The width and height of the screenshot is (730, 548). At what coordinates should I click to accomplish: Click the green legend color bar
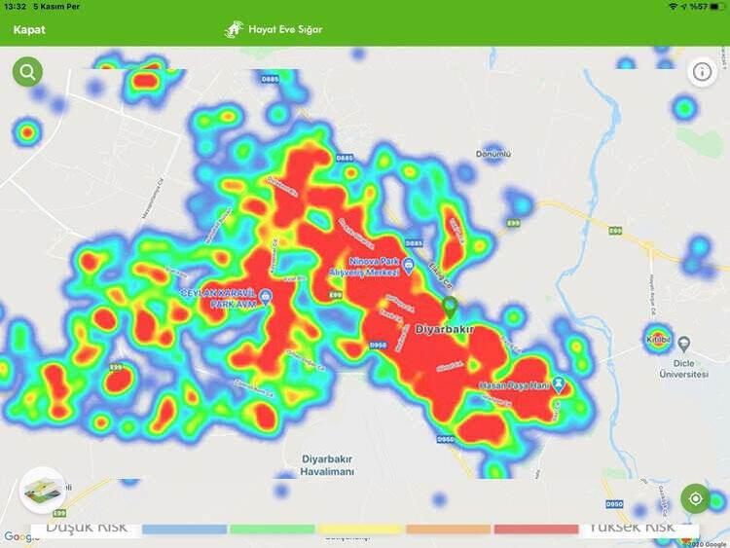(273, 530)
